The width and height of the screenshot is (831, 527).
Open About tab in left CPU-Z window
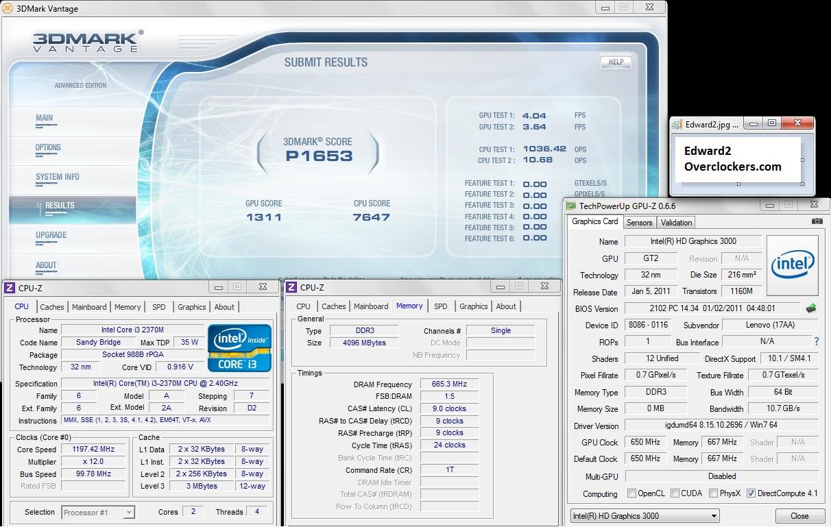pyautogui.click(x=224, y=307)
